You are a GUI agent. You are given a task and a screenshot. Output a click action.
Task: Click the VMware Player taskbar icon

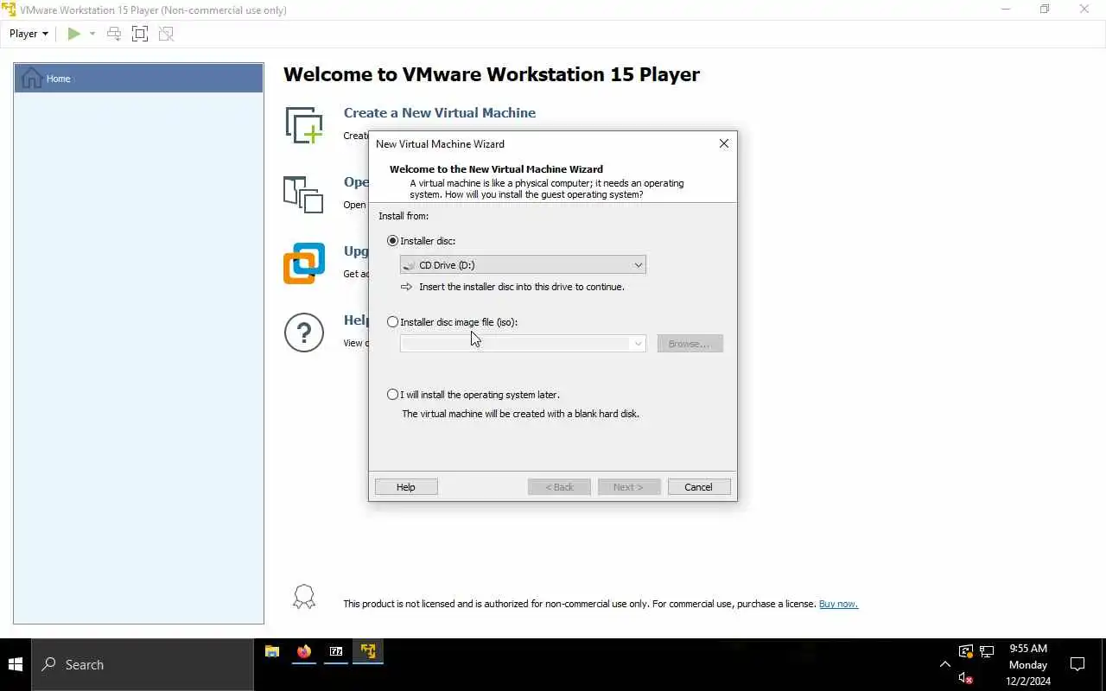pos(368,651)
